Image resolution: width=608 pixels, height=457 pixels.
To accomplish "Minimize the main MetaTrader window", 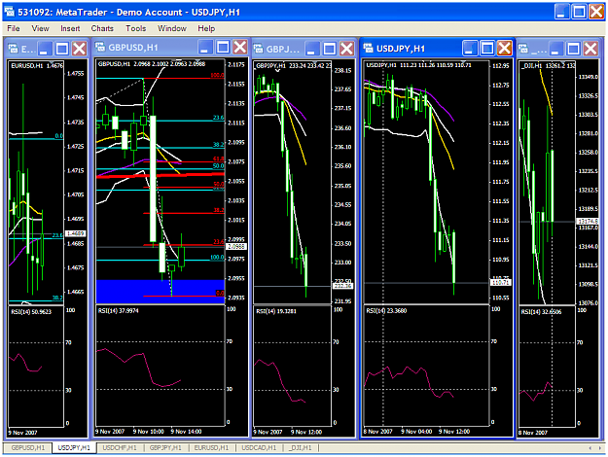I will pyautogui.click(x=561, y=12).
